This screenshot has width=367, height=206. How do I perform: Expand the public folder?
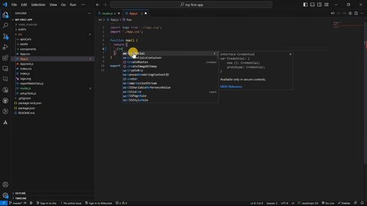tap(22, 29)
